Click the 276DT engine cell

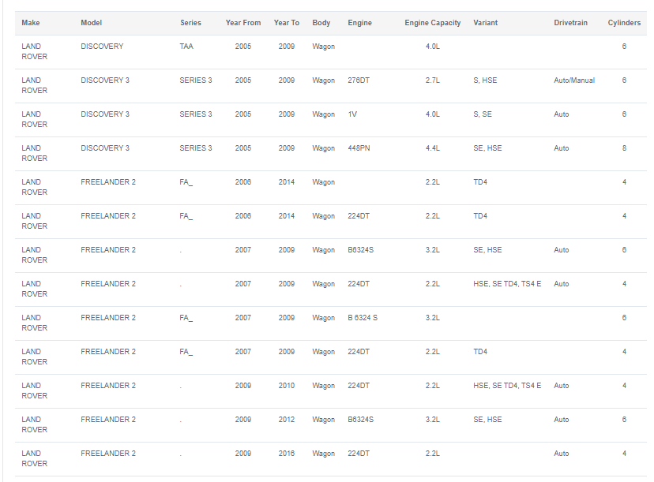point(359,80)
